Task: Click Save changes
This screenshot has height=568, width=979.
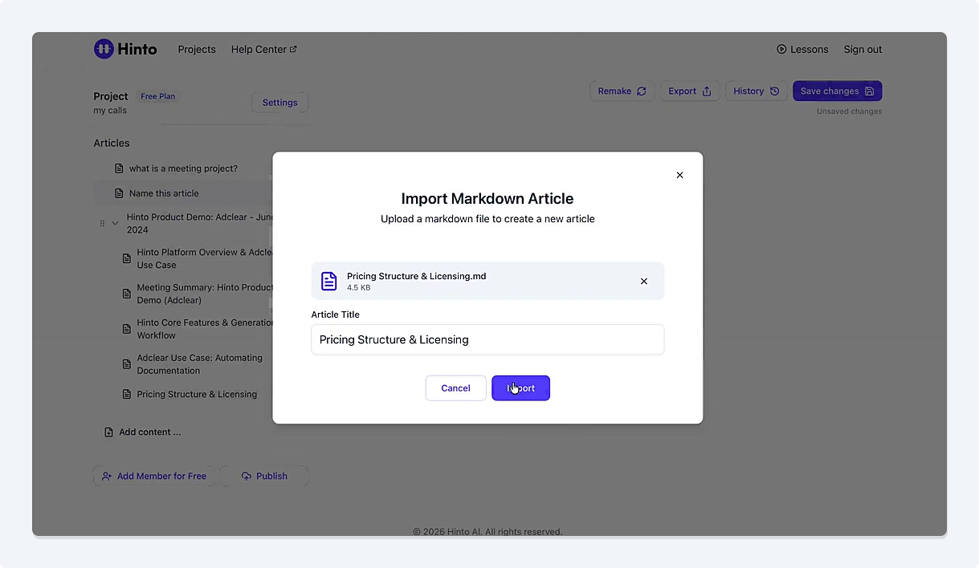Action: pyautogui.click(x=837, y=91)
